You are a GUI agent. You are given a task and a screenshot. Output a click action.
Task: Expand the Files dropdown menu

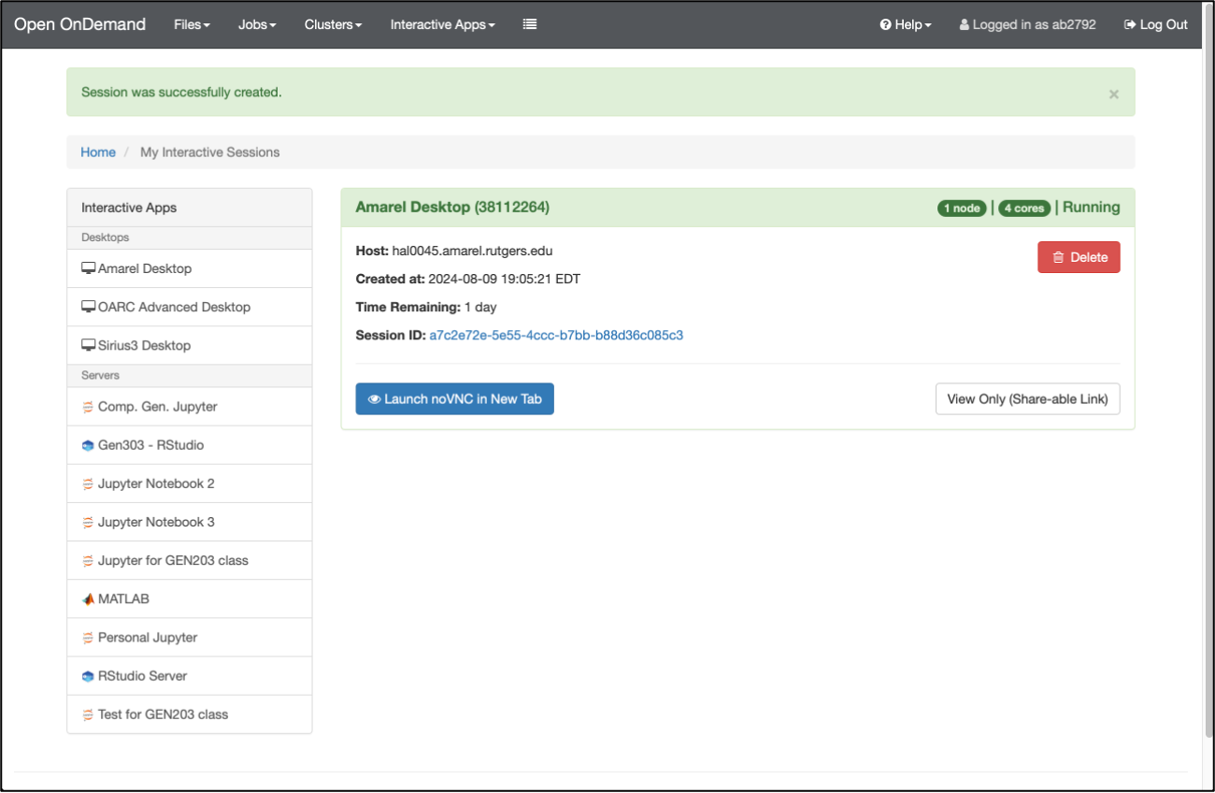tap(192, 24)
